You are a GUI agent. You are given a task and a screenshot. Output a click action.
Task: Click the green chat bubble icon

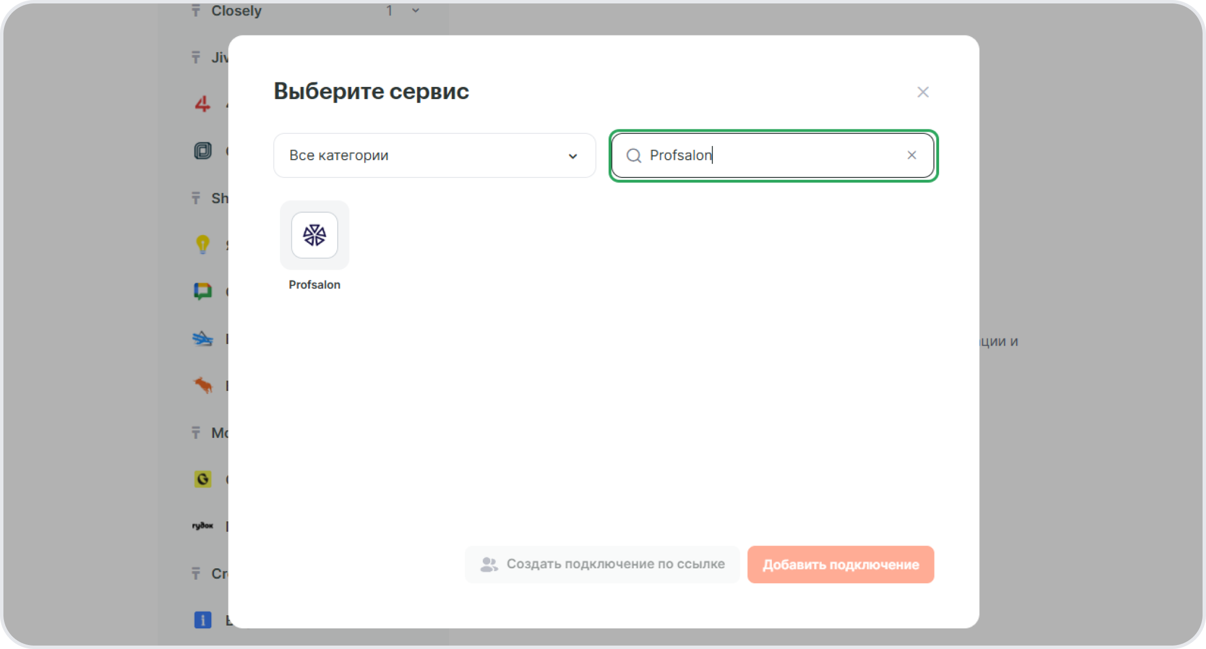202,291
